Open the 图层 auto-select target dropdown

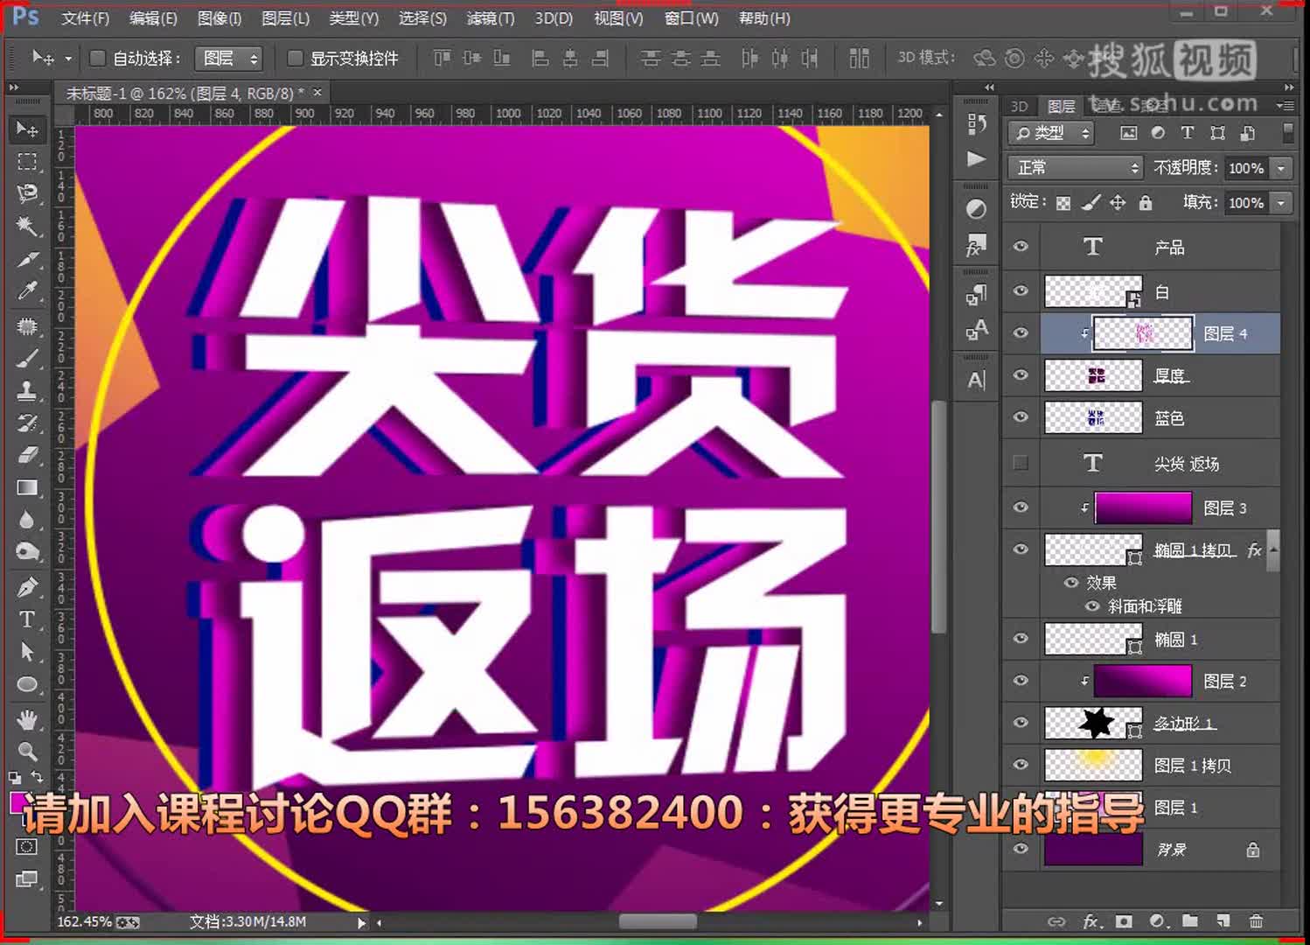pyautogui.click(x=229, y=59)
